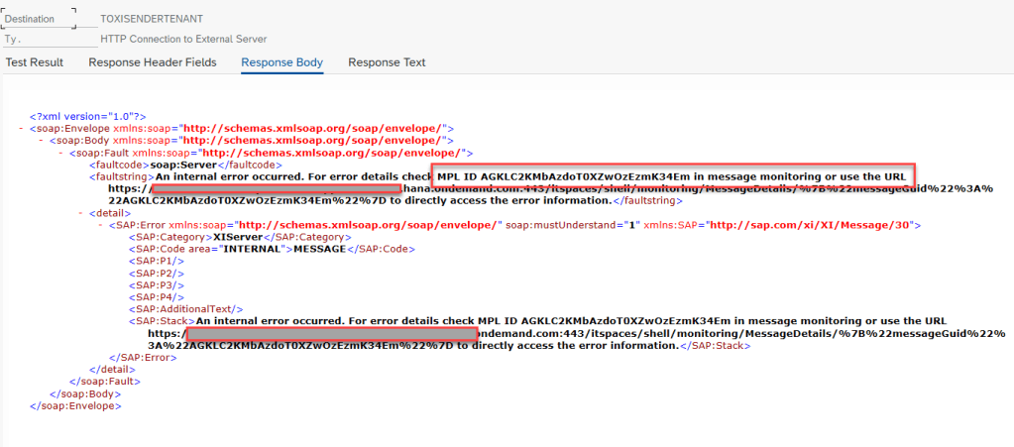Collapse the SAP:Error XML node
The width and height of the screenshot is (1014, 447).
pos(100,225)
